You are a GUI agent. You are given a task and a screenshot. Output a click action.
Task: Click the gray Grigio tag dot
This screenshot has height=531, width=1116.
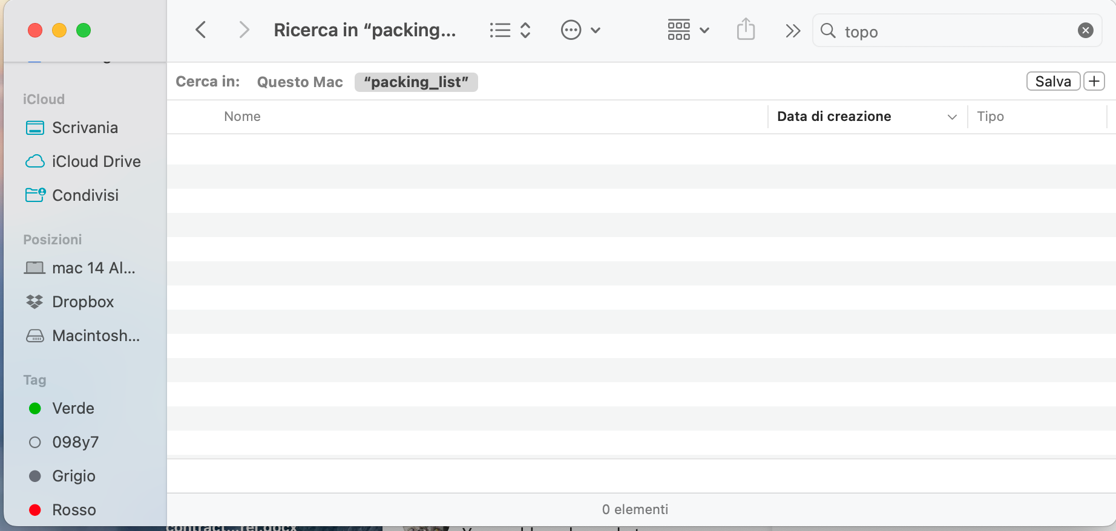(x=35, y=476)
